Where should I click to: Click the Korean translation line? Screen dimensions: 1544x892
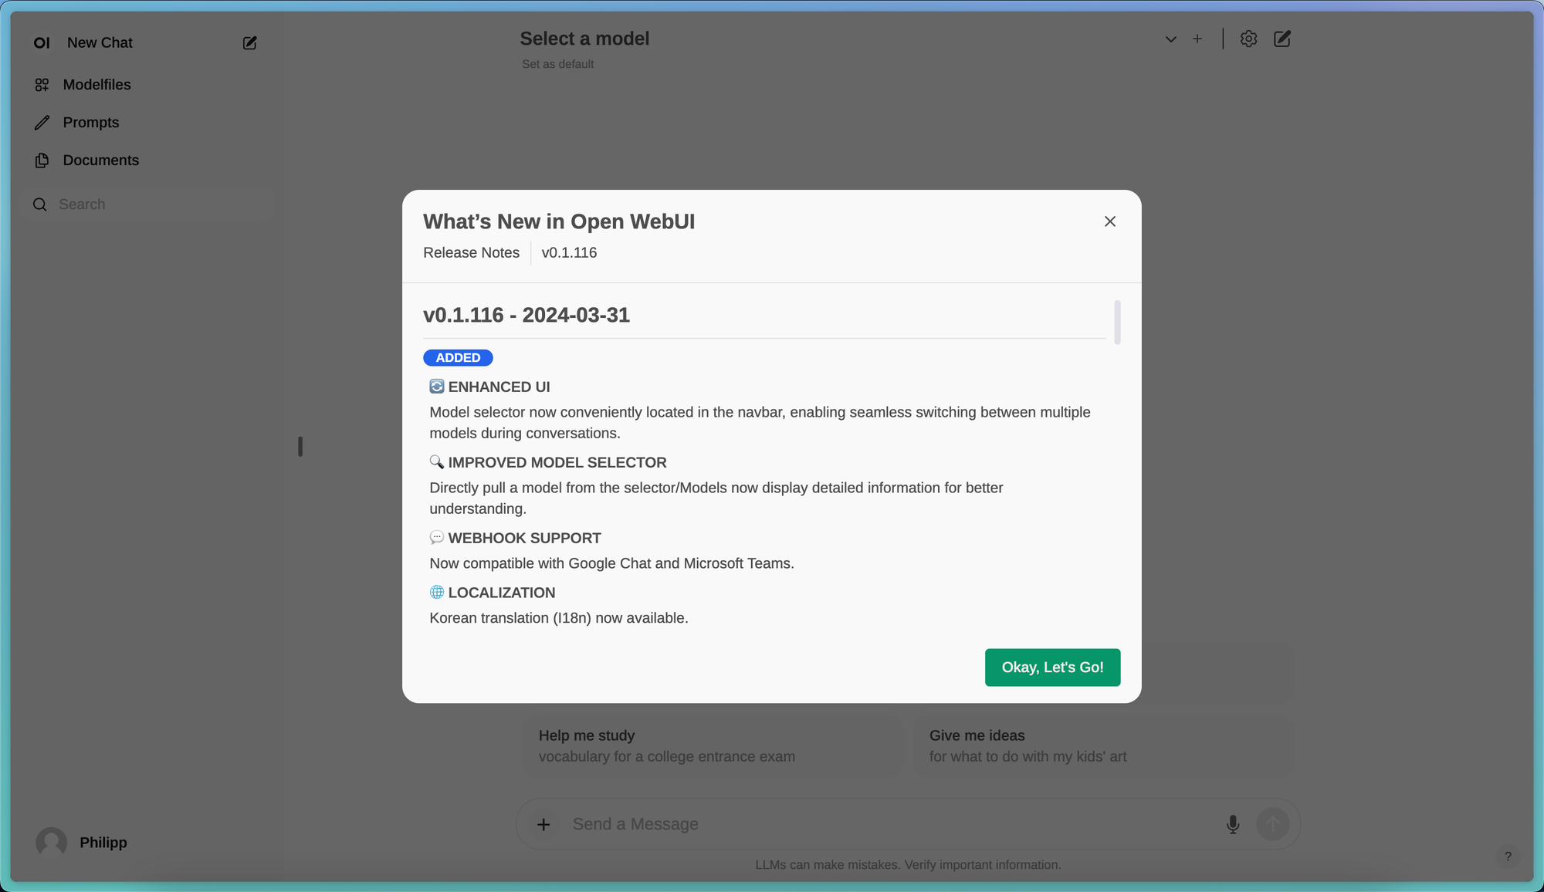click(x=559, y=618)
